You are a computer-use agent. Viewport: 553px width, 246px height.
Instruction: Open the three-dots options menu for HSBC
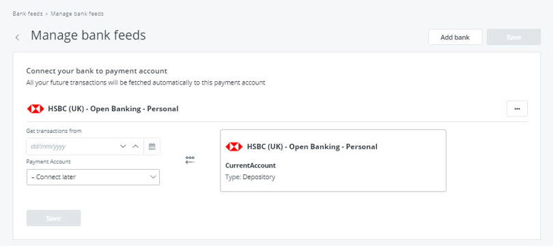[517, 108]
